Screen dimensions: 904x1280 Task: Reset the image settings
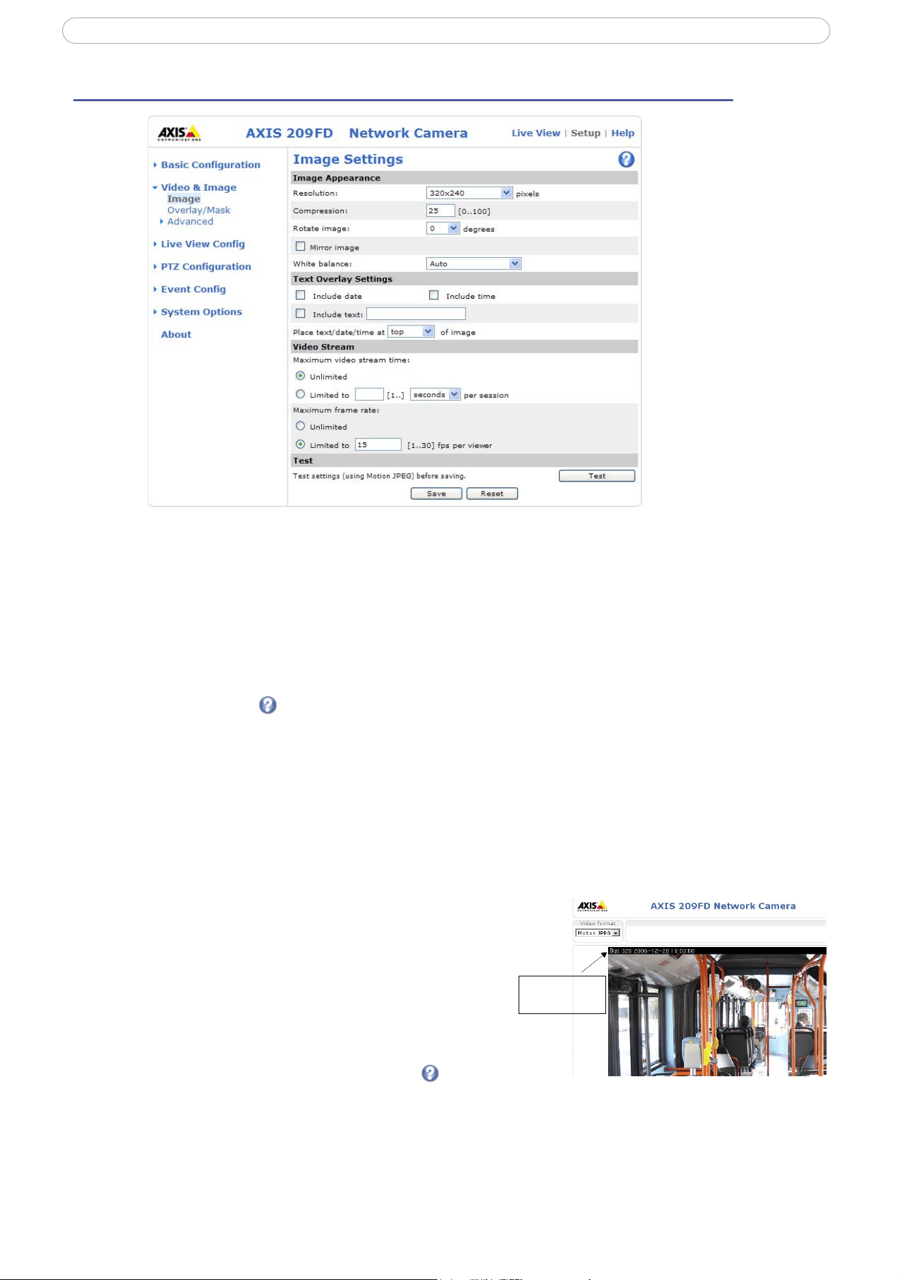coord(492,494)
